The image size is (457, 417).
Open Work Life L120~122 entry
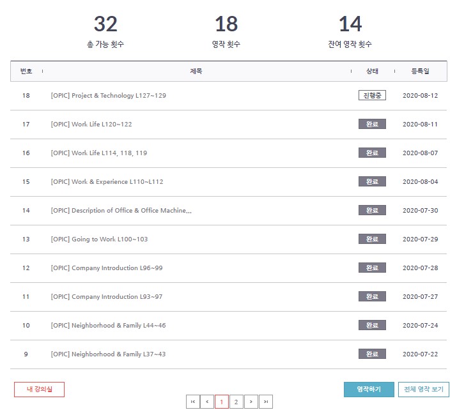click(91, 125)
